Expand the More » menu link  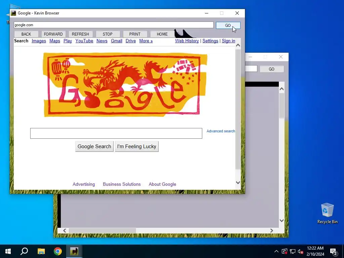(x=146, y=41)
